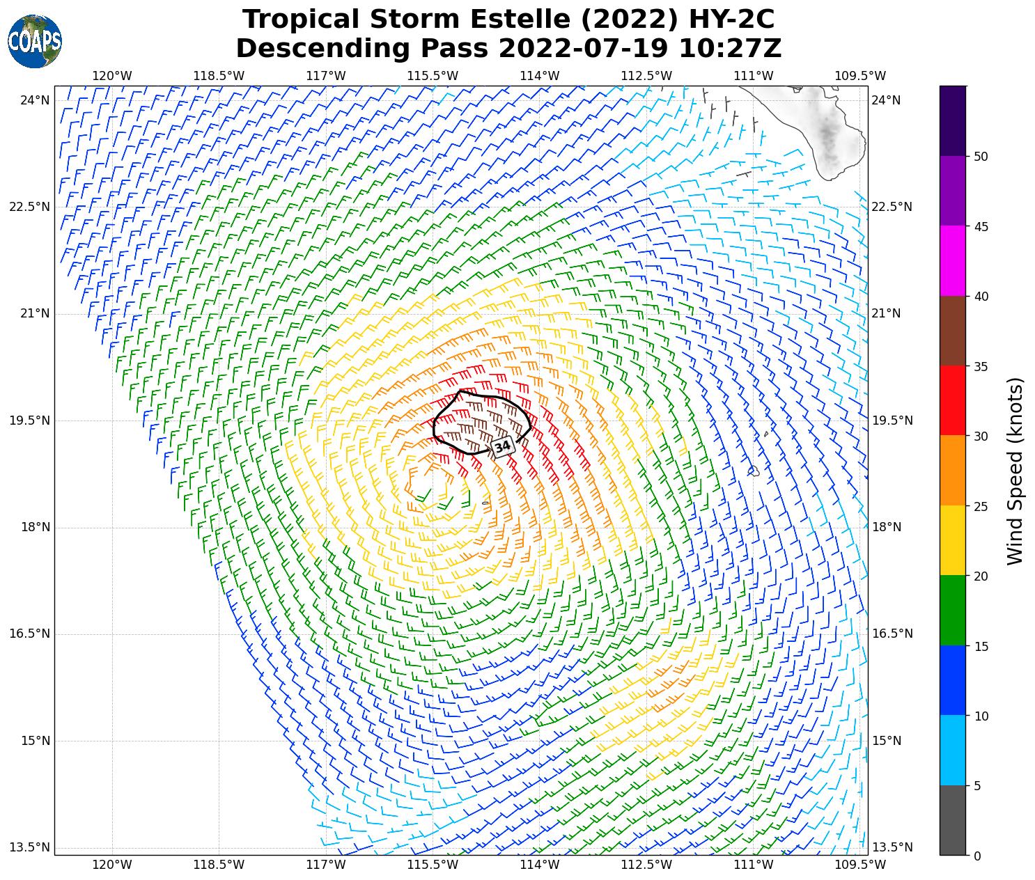Click the 120°W label on top axis
1035x880 pixels.
click(112, 76)
